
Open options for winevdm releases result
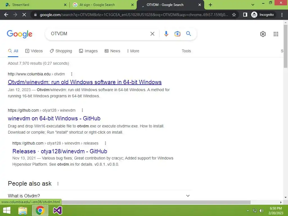(105, 143)
